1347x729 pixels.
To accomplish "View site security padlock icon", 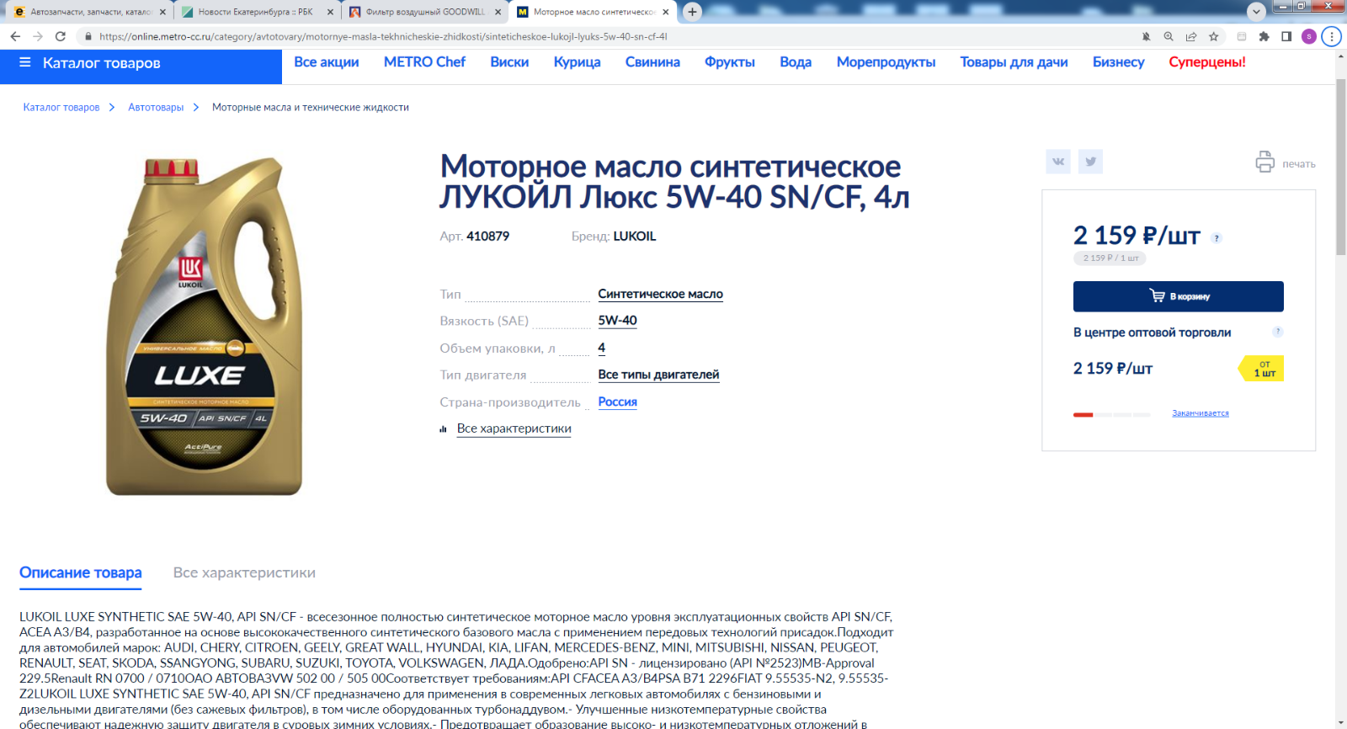I will coord(88,36).
